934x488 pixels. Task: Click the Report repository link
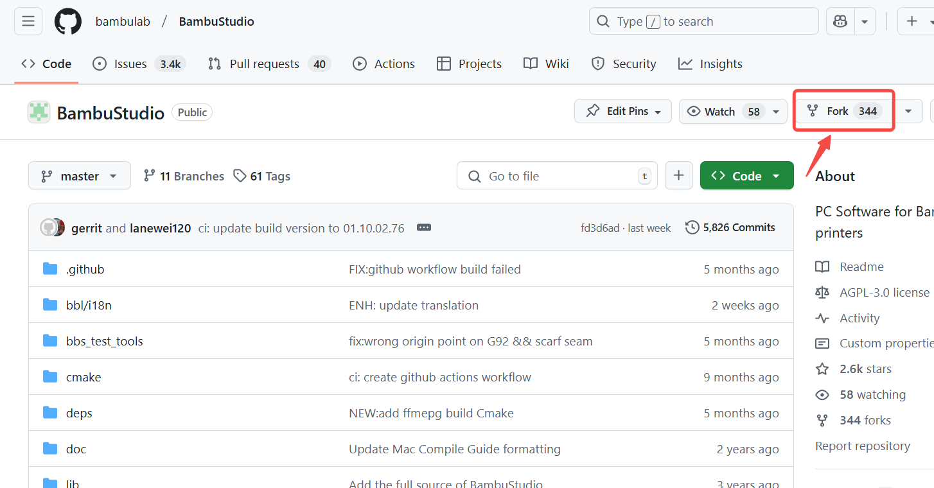(x=863, y=446)
